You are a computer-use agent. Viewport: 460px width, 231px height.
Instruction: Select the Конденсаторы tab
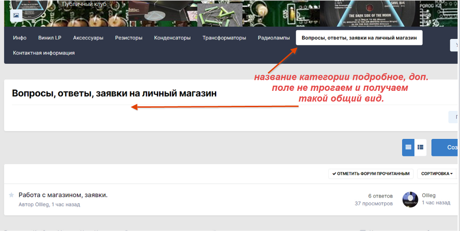(x=172, y=38)
